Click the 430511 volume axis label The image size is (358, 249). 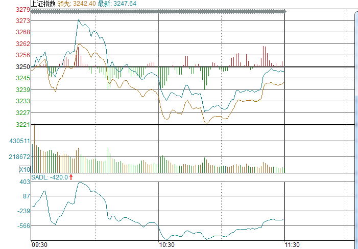tap(19, 141)
